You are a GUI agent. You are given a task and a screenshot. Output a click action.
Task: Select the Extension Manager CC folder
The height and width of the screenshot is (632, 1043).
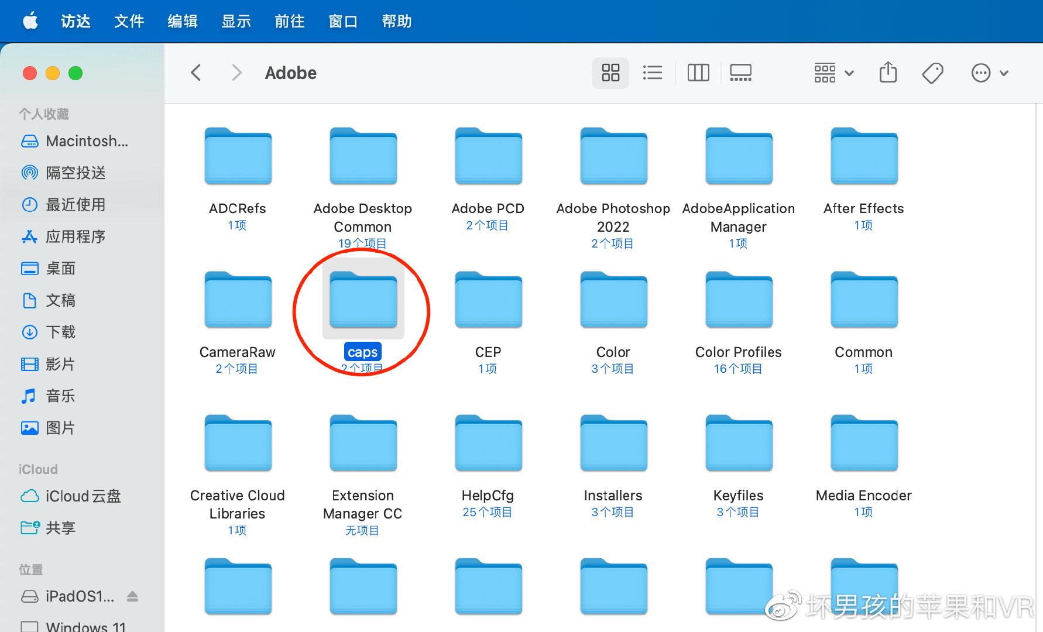tap(363, 443)
